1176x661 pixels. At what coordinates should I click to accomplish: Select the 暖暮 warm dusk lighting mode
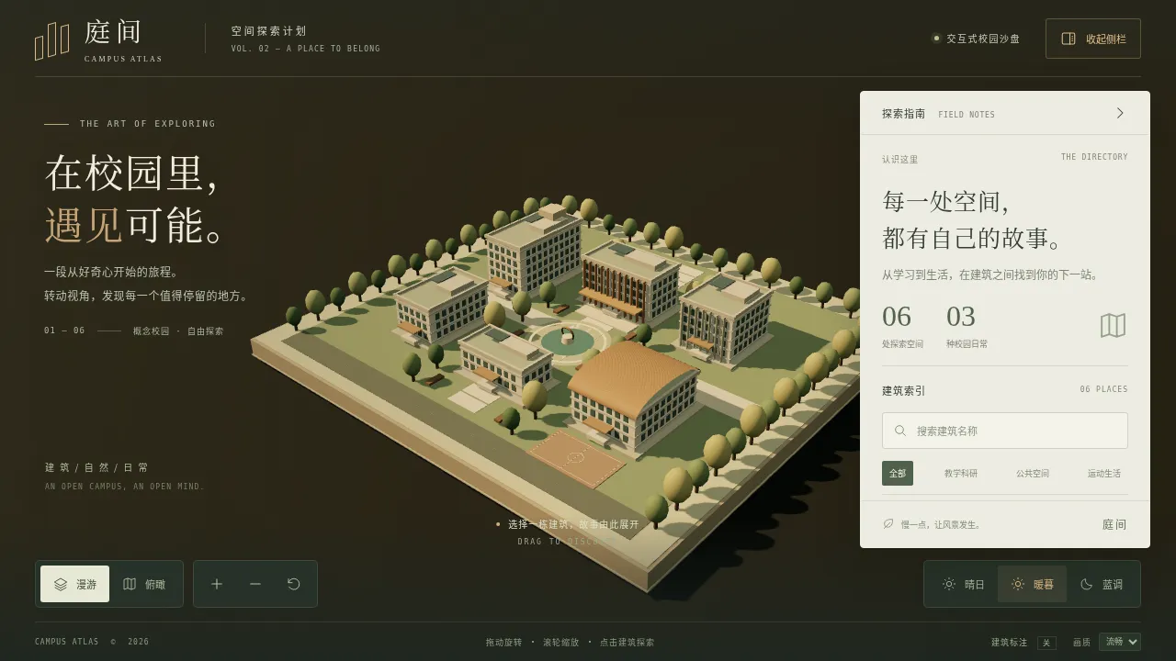1032,584
